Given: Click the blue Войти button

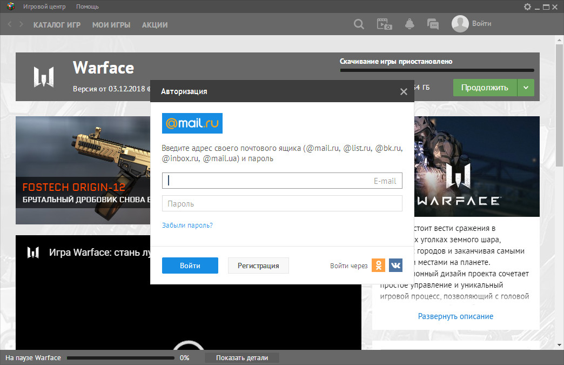Looking at the screenshot, I should [x=190, y=266].
